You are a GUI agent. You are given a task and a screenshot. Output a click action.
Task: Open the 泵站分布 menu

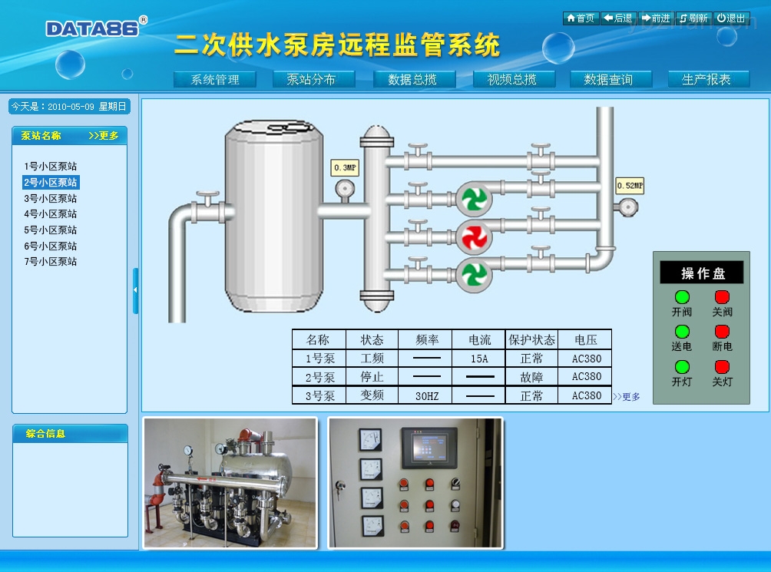314,80
